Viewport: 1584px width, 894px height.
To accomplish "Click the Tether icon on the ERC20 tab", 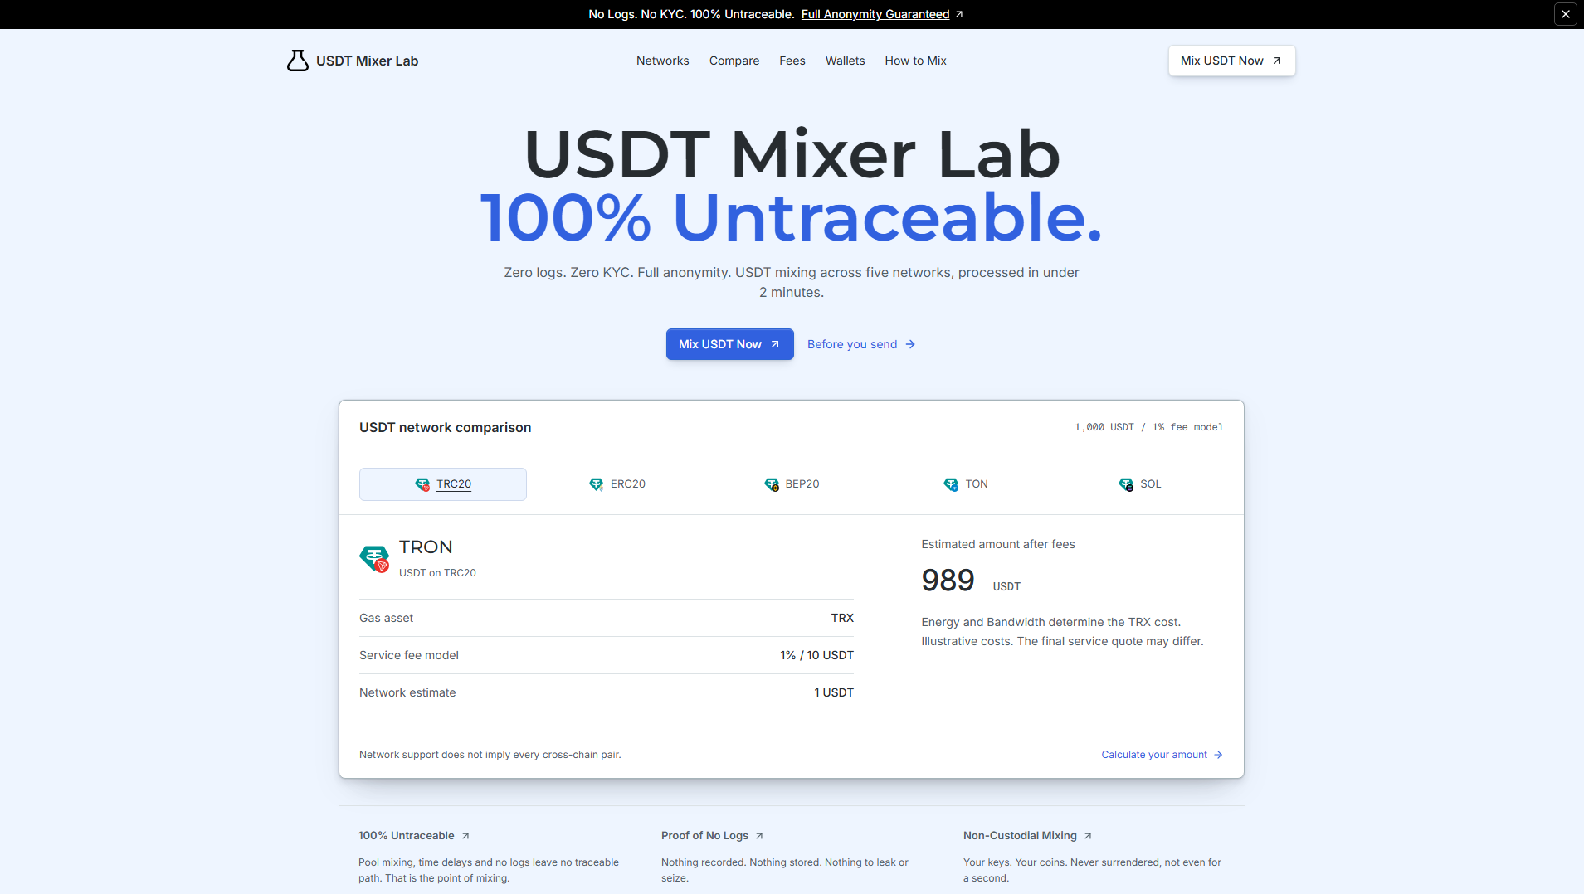I will (596, 484).
